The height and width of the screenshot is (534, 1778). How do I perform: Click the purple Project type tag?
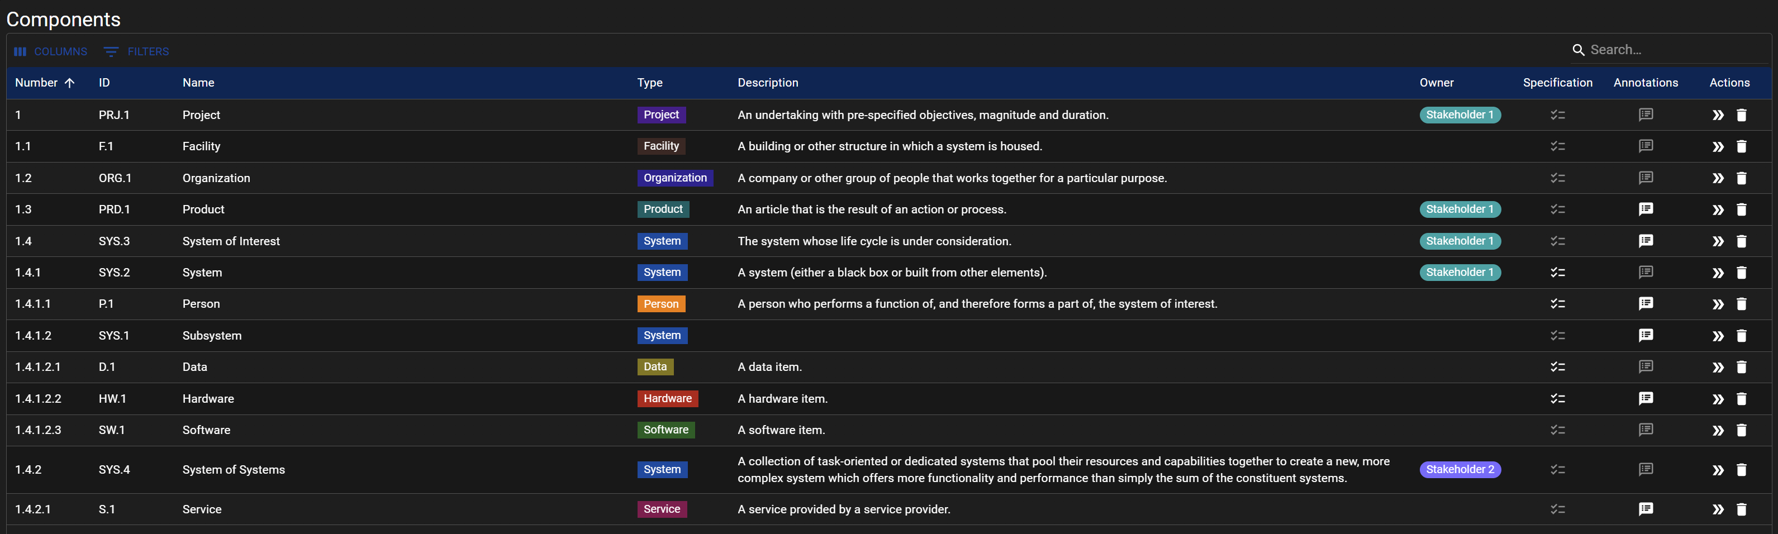click(x=661, y=115)
